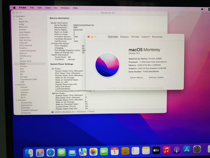Select Camera in the sidebar
This screenshot has height=158, width=210.
coord(22,30)
